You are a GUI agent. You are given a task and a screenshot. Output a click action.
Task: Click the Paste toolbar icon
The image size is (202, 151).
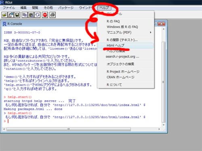(31, 15)
